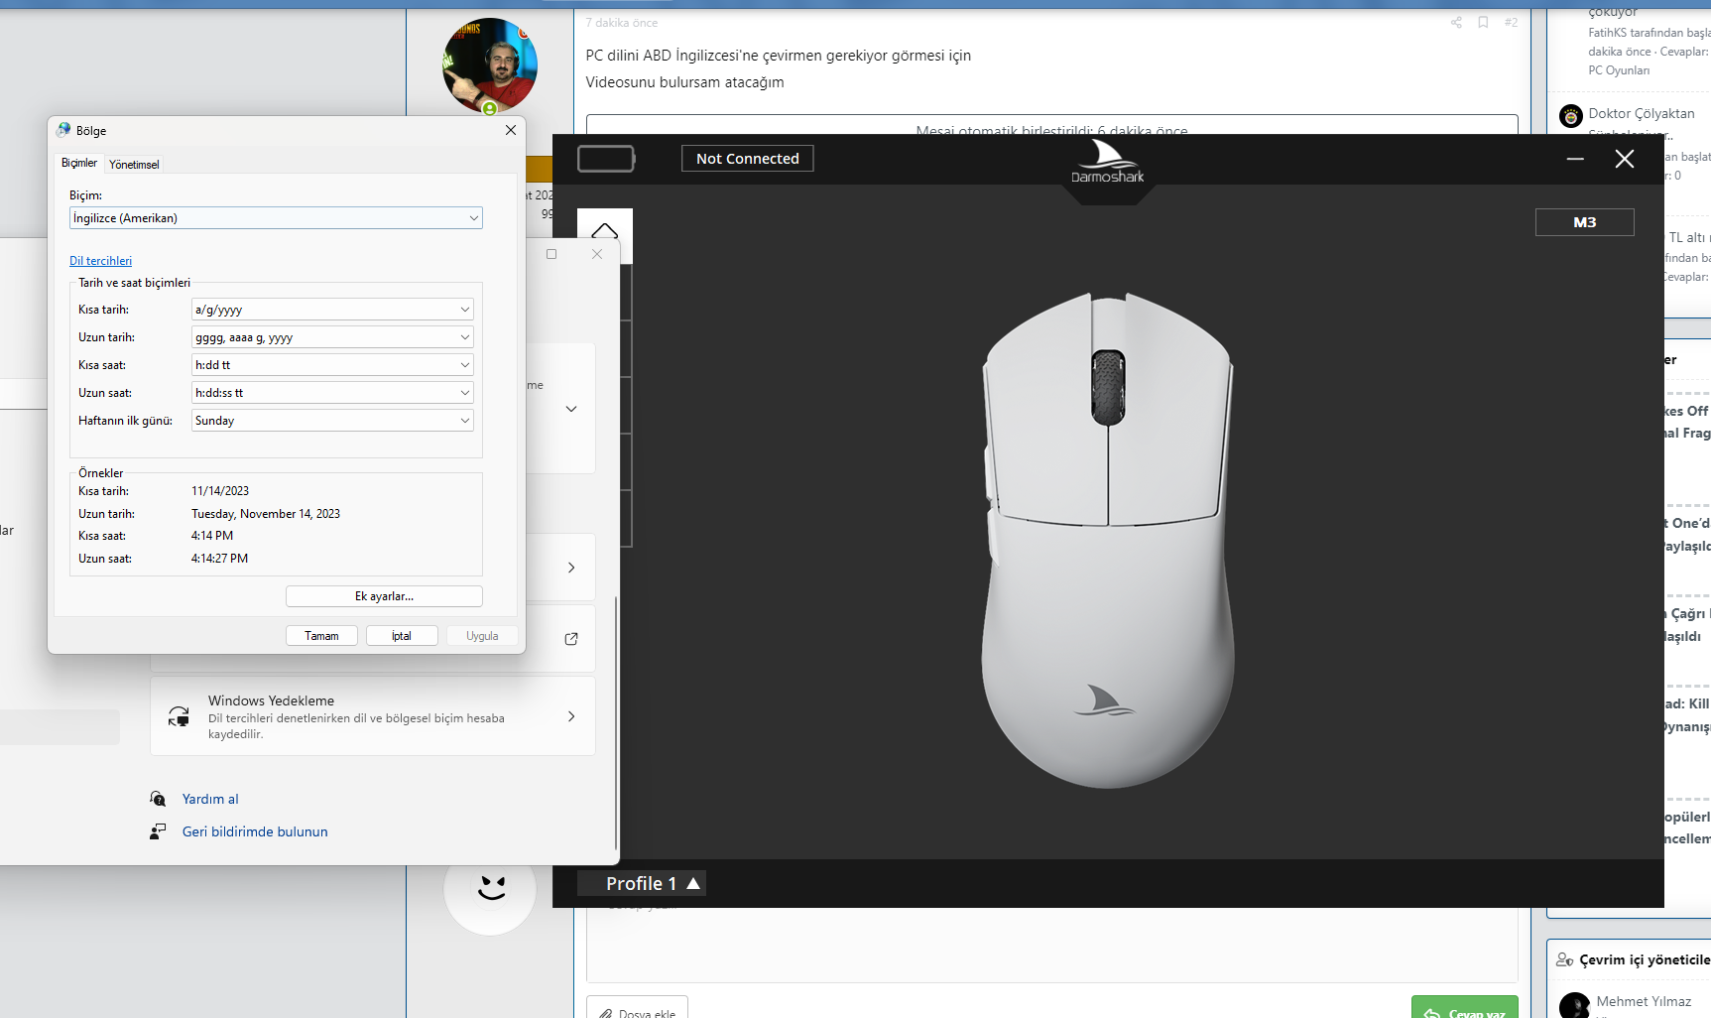Open Geri bildirimde bulunun link
Viewport: 1711px width, 1018px height.
[255, 831]
